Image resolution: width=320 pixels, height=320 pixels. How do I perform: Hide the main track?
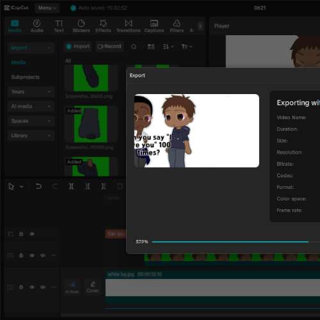point(32,287)
